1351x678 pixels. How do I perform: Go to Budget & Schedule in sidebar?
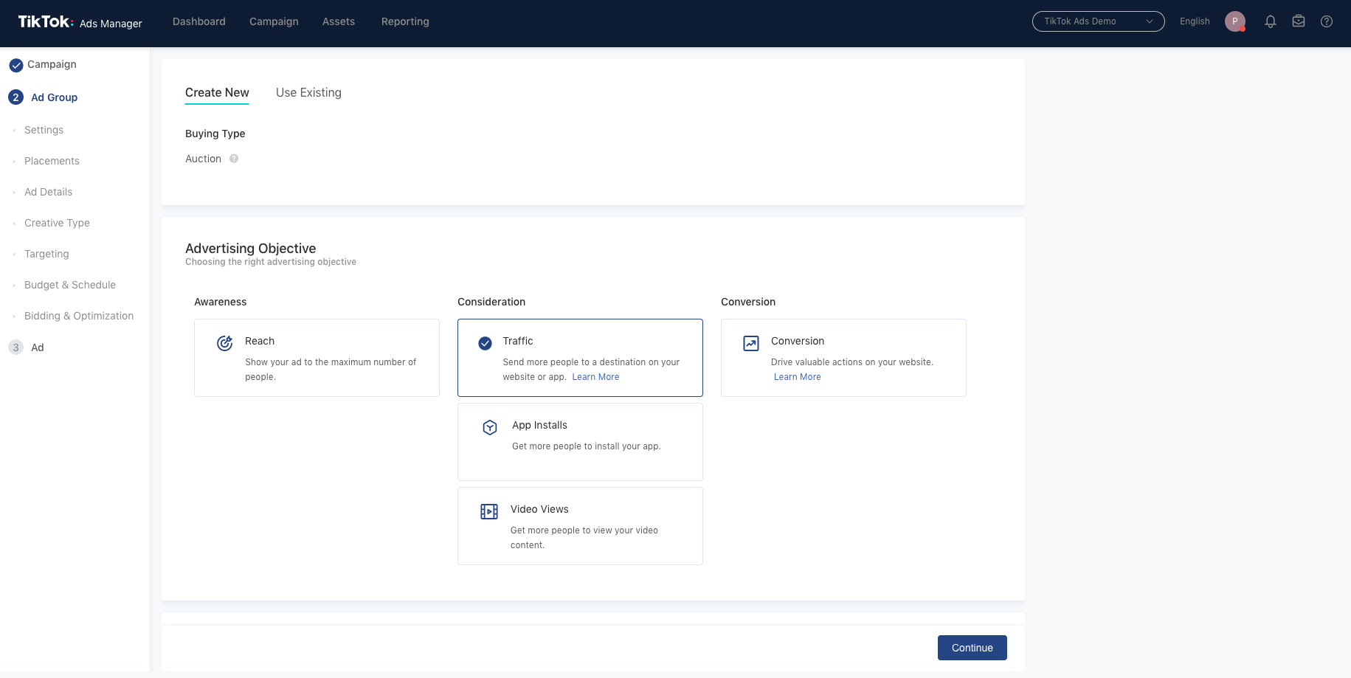[x=70, y=285]
